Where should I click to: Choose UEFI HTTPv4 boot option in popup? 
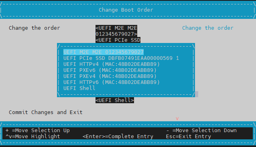coord(112,64)
